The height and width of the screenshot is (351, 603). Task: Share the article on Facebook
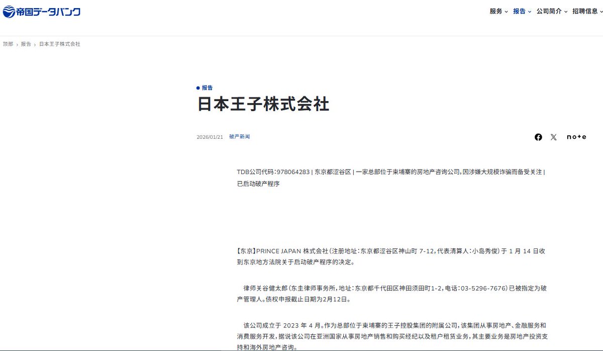pos(538,137)
